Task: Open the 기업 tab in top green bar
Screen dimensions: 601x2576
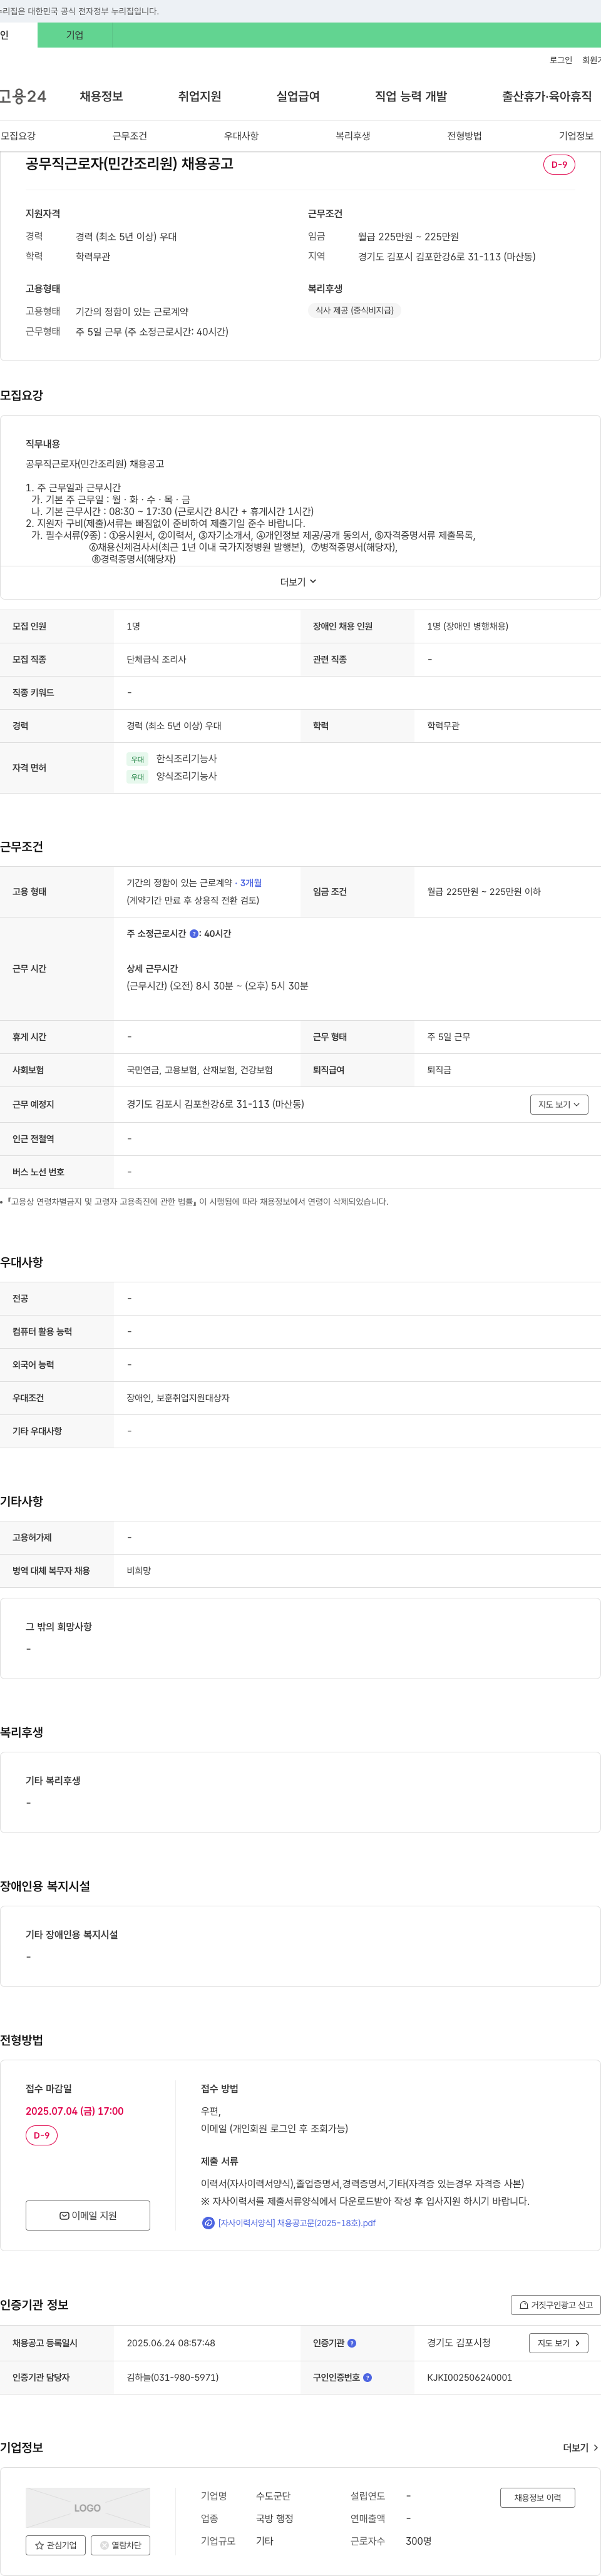Action: pyautogui.click(x=75, y=35)
